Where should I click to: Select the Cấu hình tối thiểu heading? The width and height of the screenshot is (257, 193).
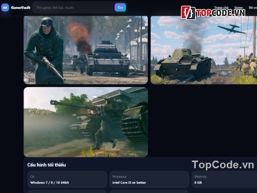pos(46,165)
